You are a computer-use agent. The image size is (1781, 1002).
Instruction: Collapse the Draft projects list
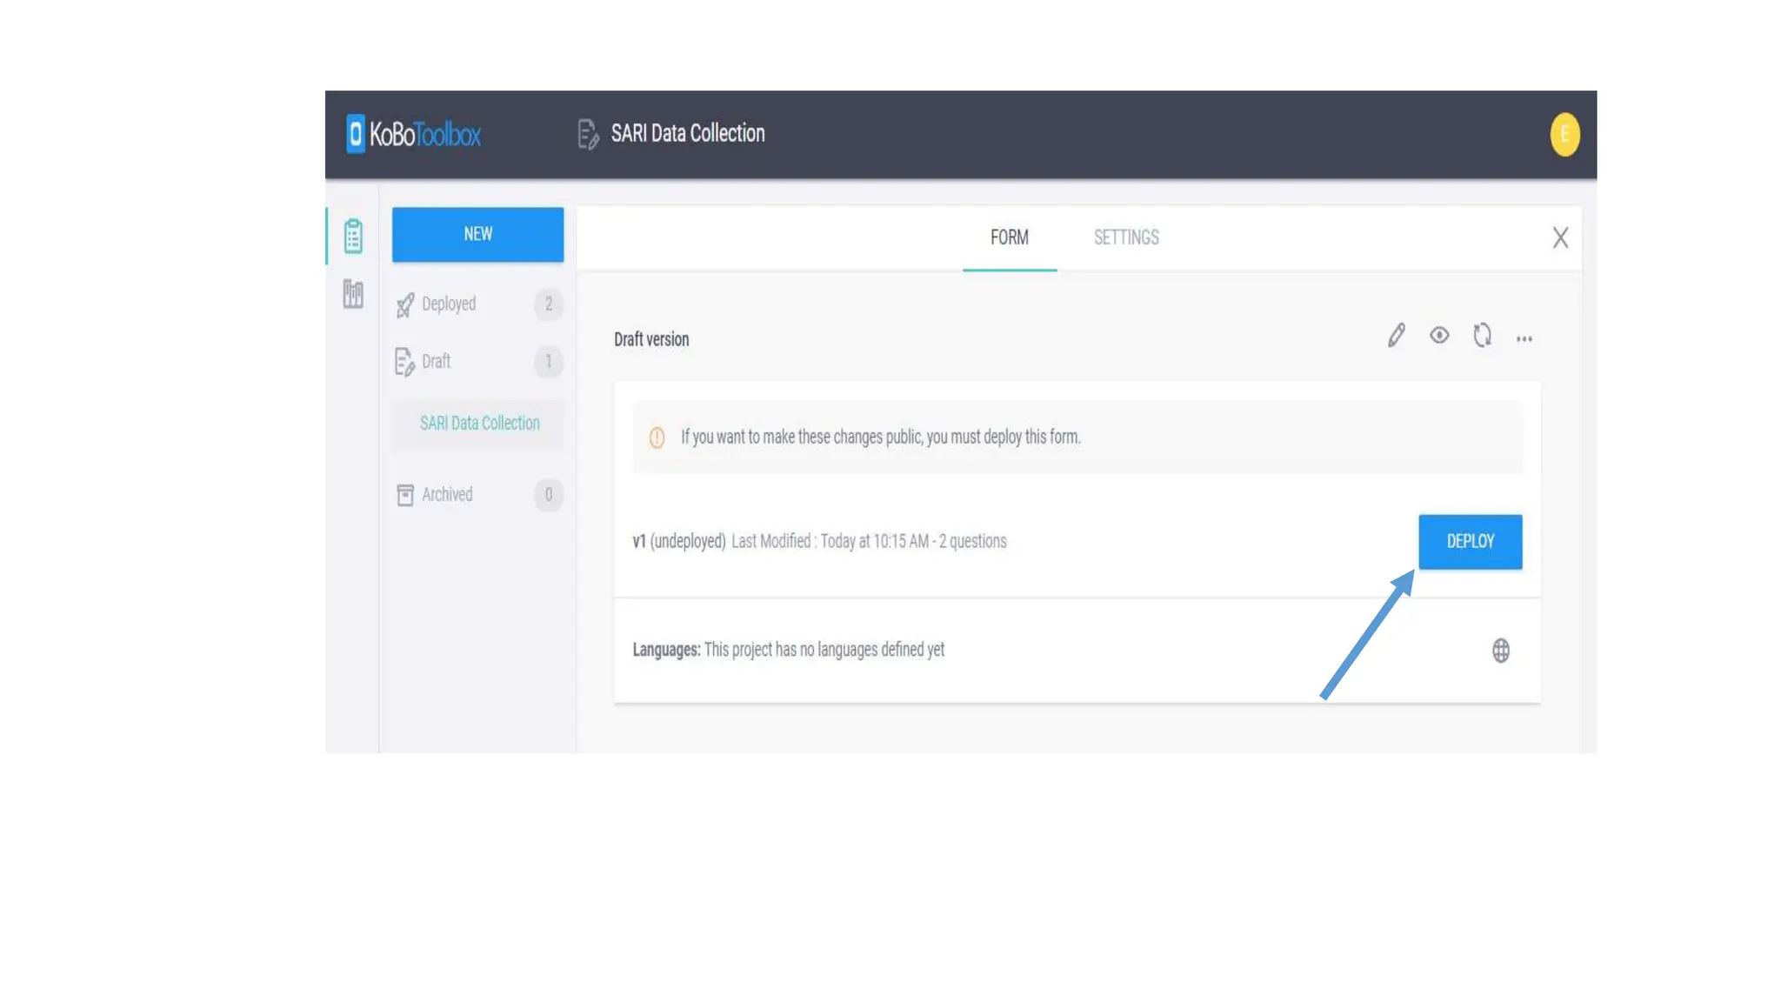pos(437,362)
